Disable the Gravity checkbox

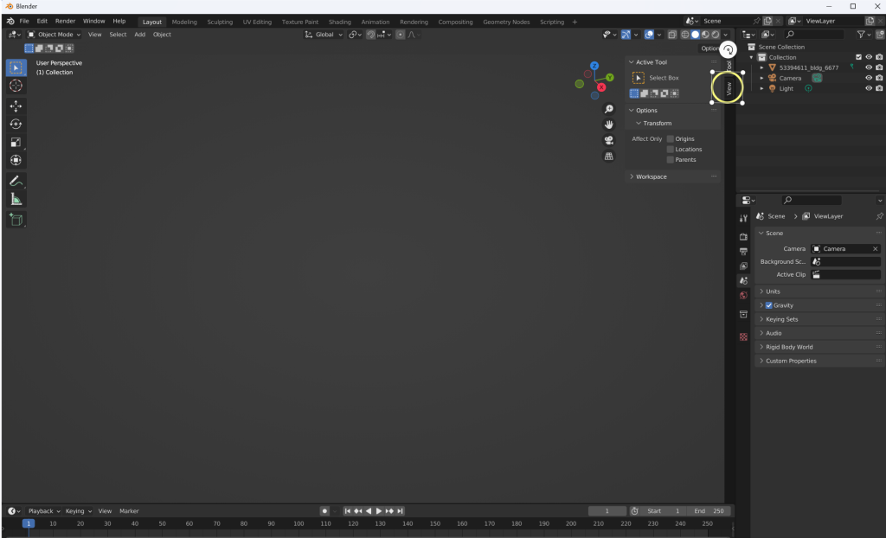click(x=768, y=305)
